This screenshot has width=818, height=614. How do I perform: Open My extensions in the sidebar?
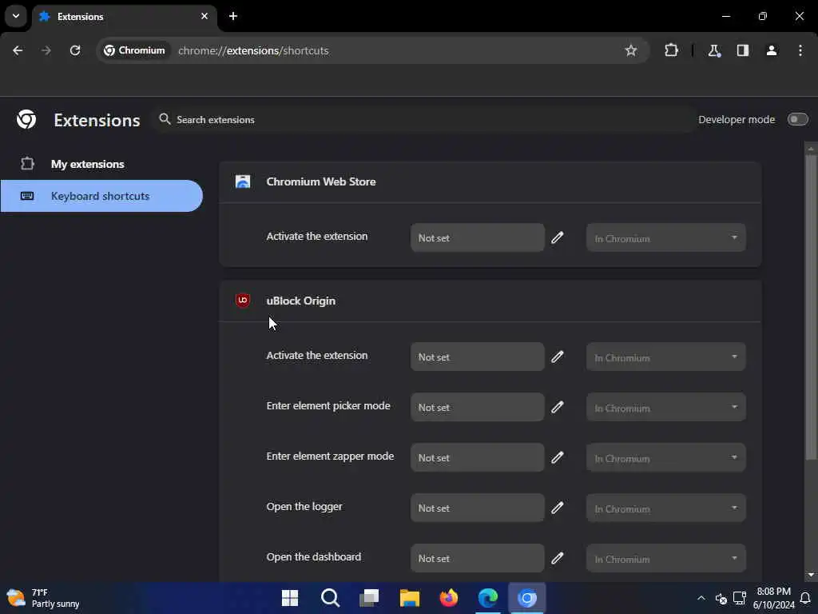pyautogui.click(x=87, y=164)
